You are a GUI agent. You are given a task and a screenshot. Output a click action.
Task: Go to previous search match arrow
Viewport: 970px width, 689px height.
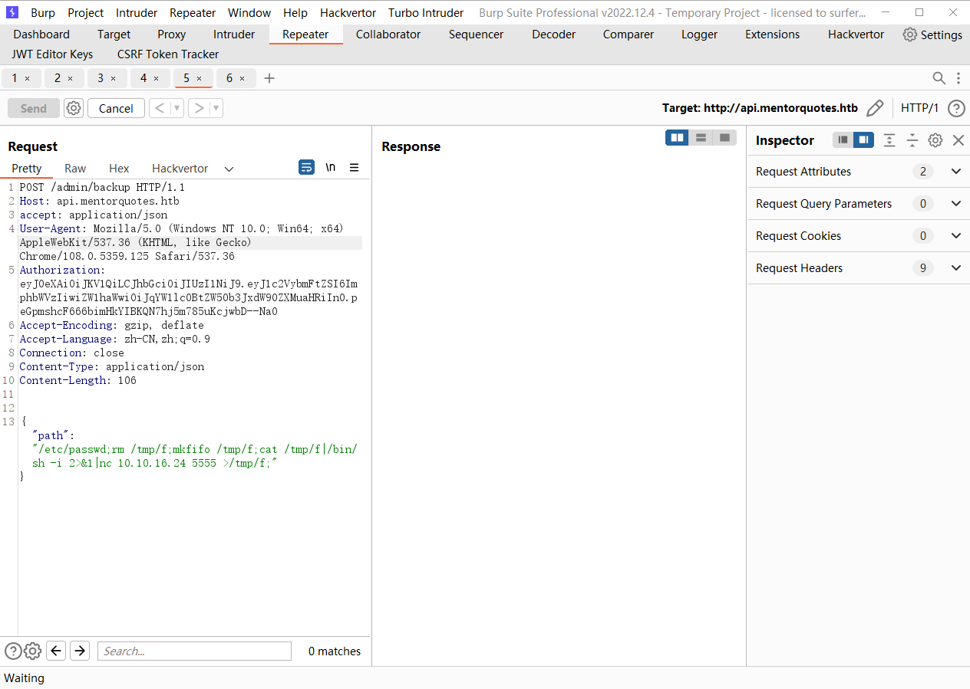tap(56, 651)
